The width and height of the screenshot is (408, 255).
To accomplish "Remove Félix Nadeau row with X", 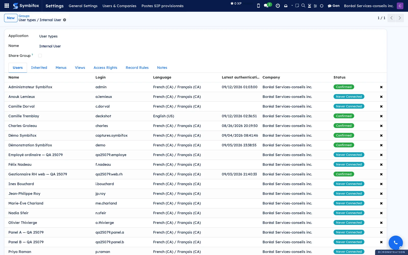I will tap(381, 164).
